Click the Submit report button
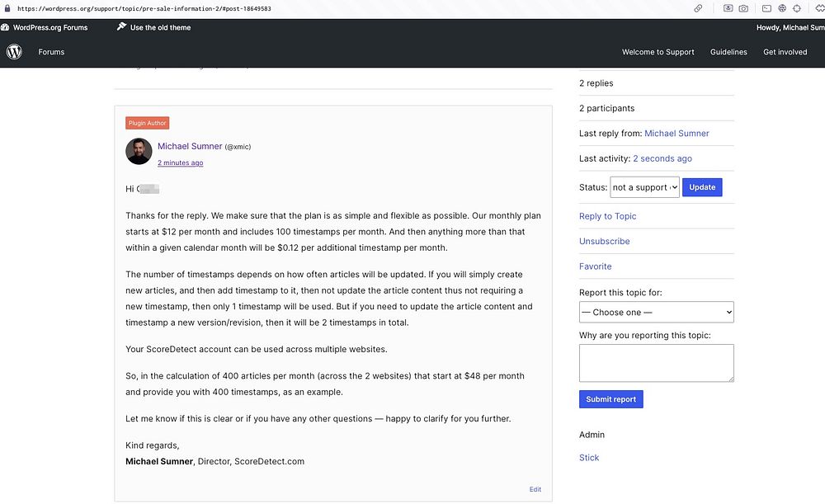The width and height of the screenshot is (825, 504). click(610, 399)
